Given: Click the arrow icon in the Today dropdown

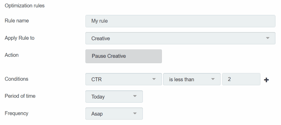Looking at the screenshot, I should tap(135, 96).
